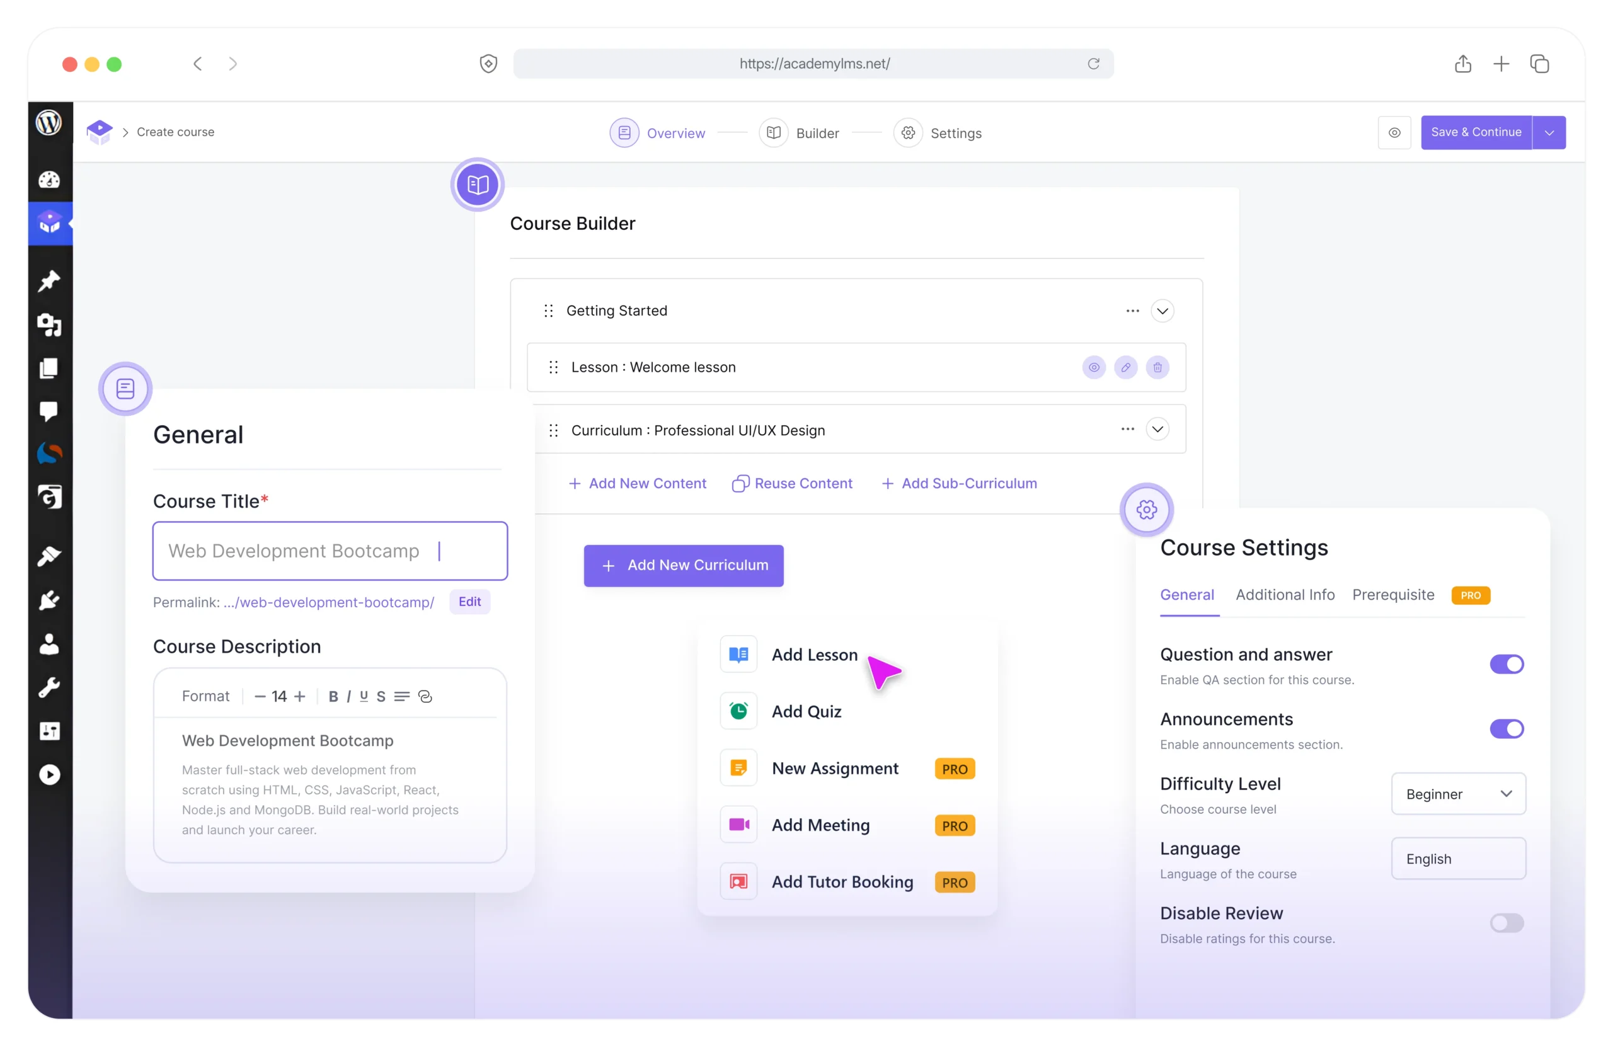Delete the Welcome lesson with trash icon

[x=1157, y=367]
